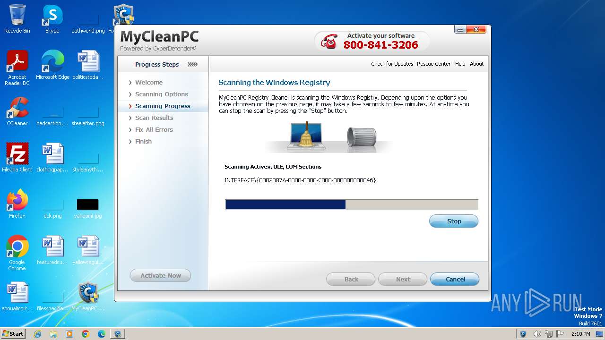Close the MyCleanPC window
Image resolution: width=605 pixels, height=340 pixels.
tap(476, 29)
